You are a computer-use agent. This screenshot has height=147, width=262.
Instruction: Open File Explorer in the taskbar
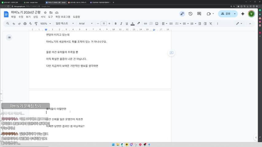(x=118, y=145)
